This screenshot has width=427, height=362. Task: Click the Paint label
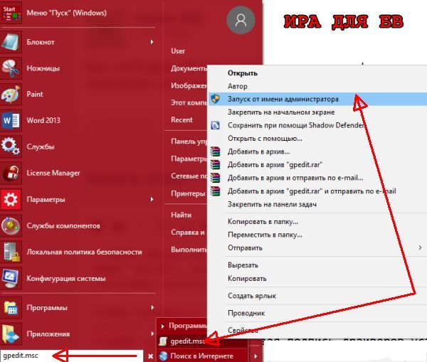[35, 94]
